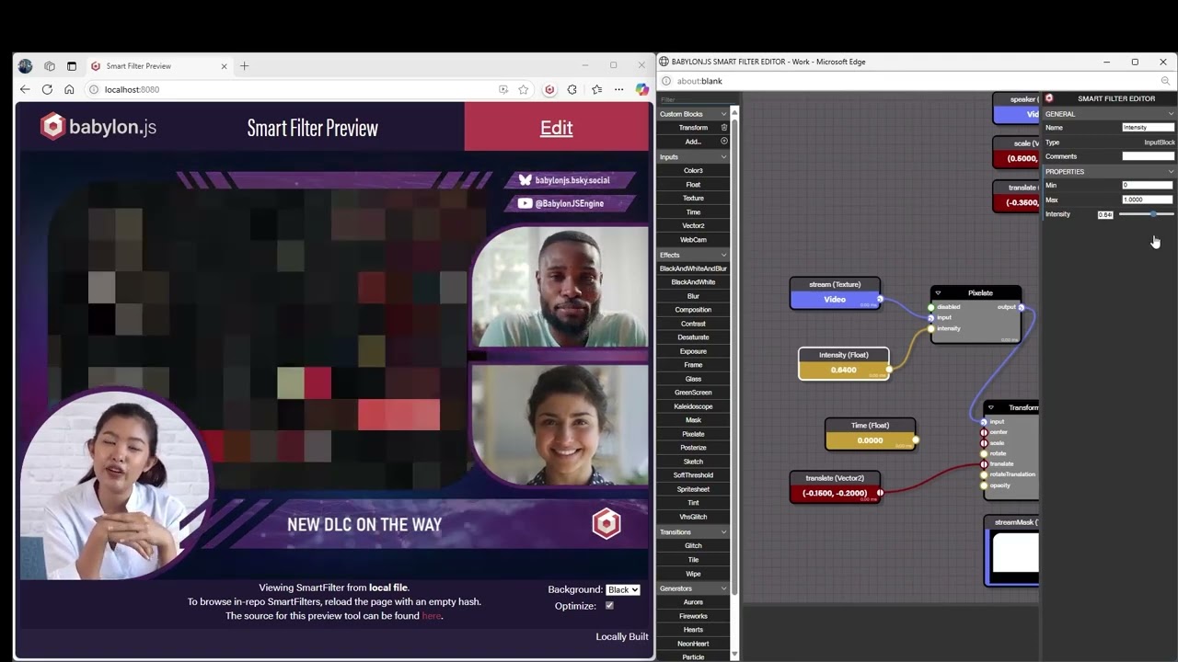Adjust the Intensity slider handle
Viewport: 1178px width, 662px height.
(x=1153, y=214)
